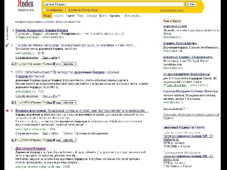Open the Маркет tab
This screenshot has width=227, height=170.
click(70, 16)
